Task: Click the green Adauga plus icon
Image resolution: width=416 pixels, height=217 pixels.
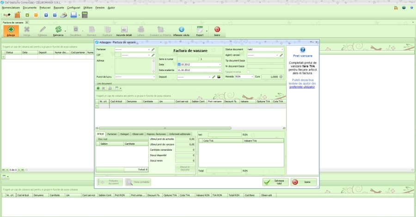Action: pyautogui.click(x=11, y=29)
